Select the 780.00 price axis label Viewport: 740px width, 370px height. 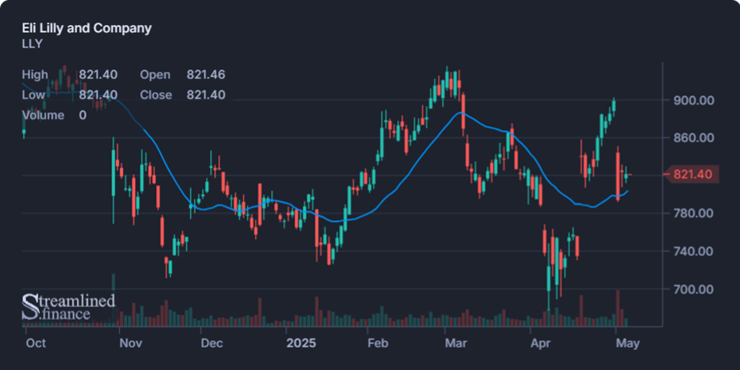pos(692,213)
